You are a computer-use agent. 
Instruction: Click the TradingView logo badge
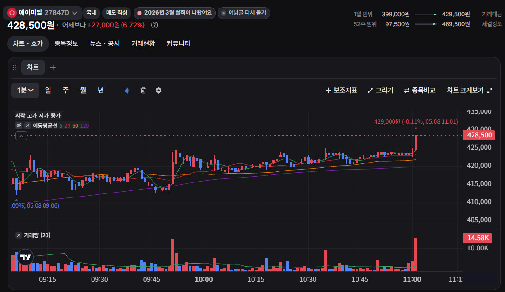tap(26, 257)
